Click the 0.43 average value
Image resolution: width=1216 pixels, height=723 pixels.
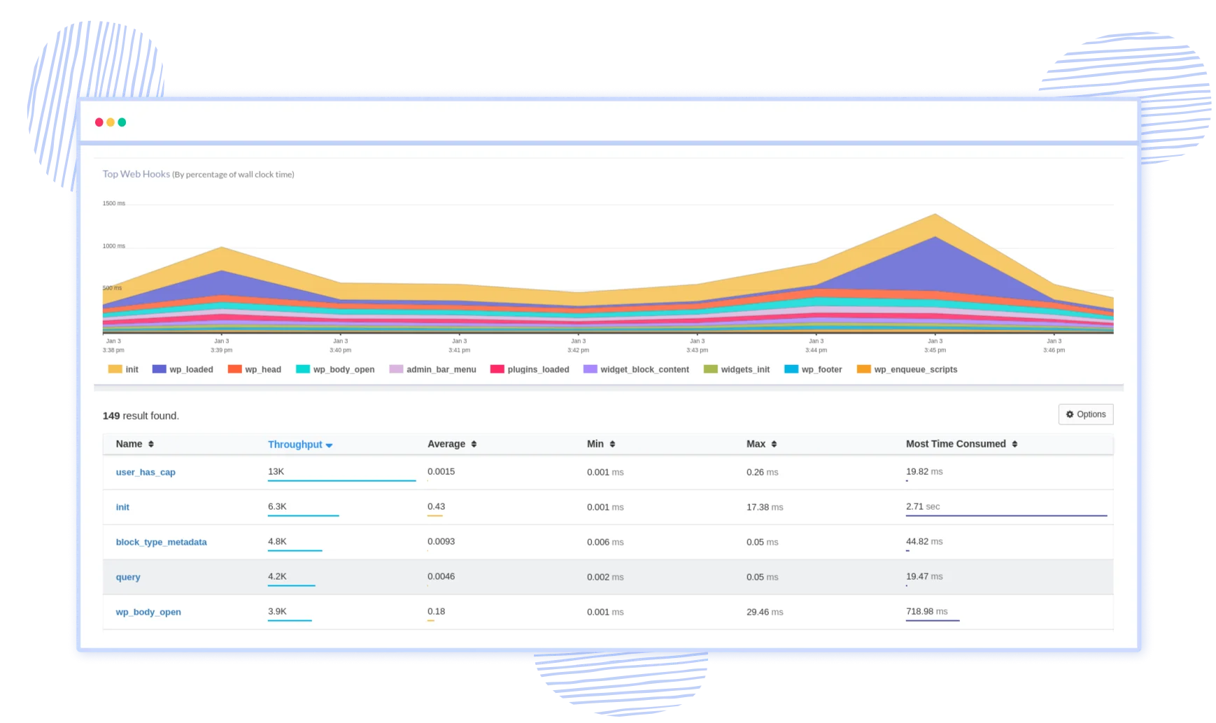coord(436,506)
